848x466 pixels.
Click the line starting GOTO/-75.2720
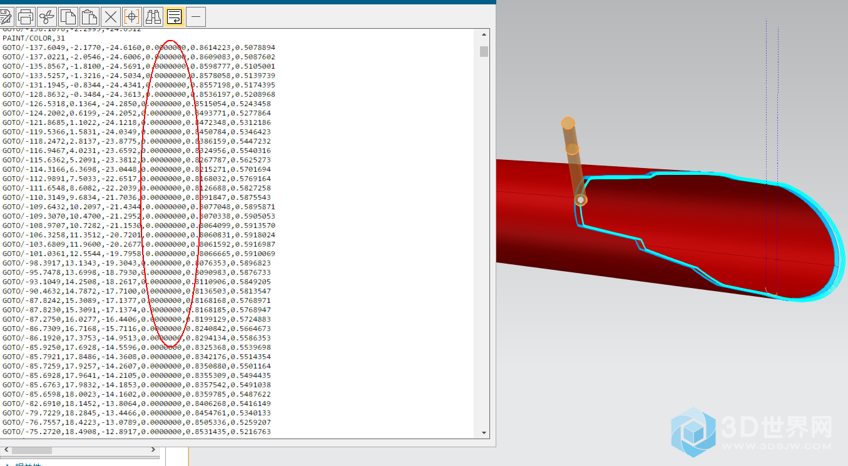tap(137, 432)
